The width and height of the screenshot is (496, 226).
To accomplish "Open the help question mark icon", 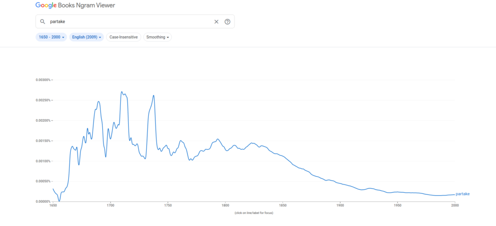I will tap(227, 22).
